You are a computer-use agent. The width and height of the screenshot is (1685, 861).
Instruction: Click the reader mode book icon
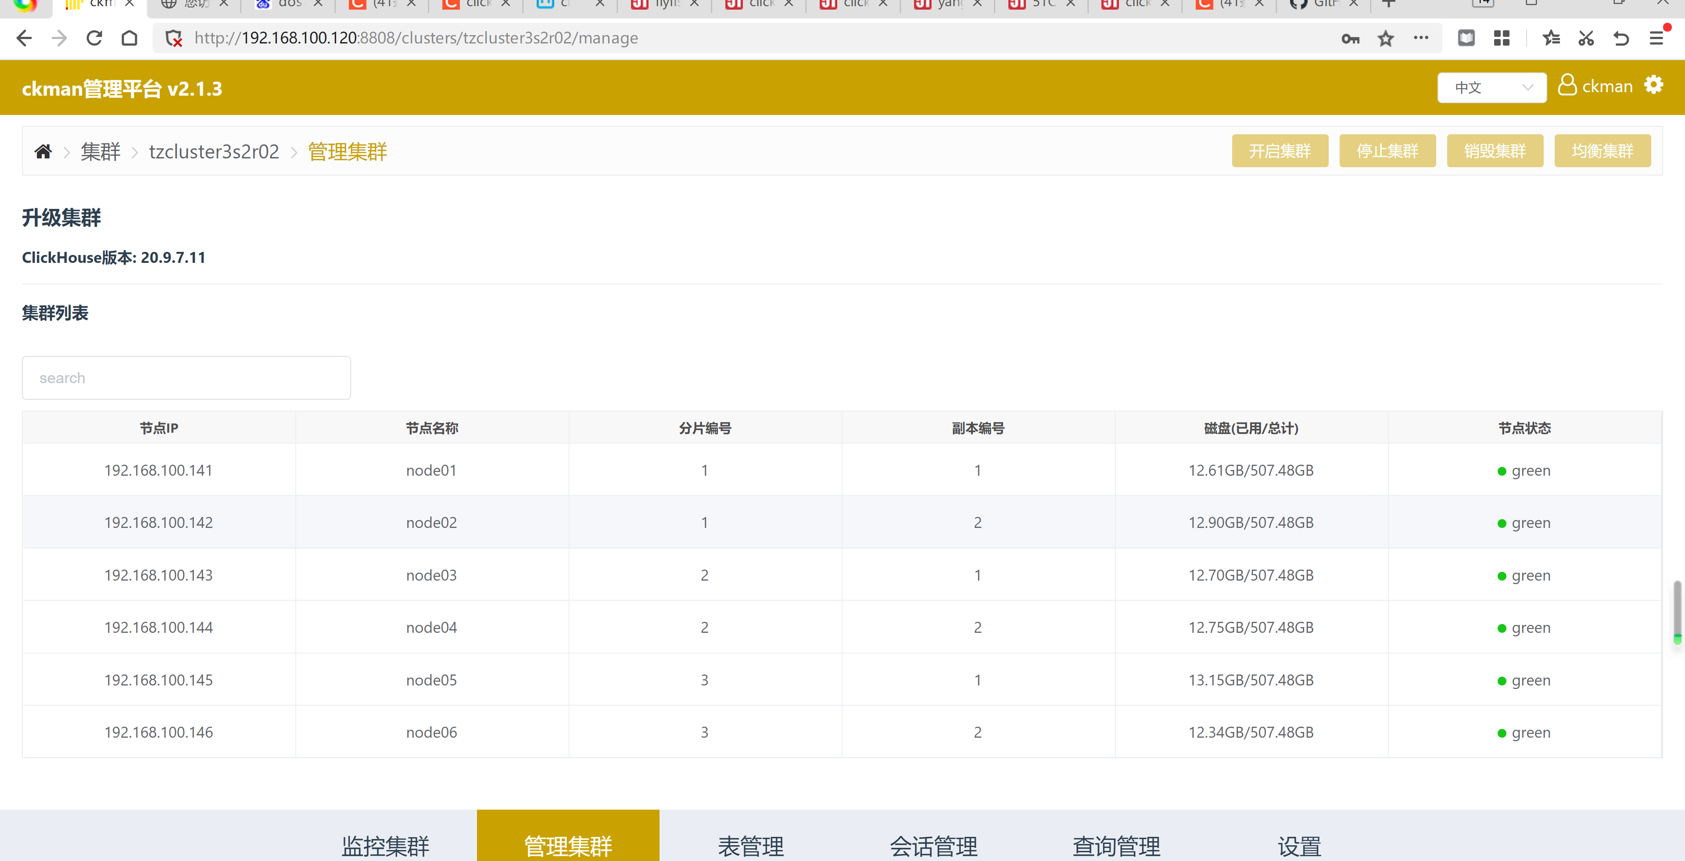click(1466, 39)
